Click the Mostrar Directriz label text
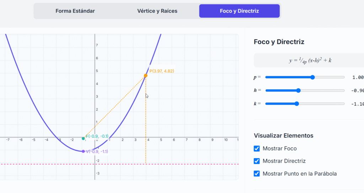This screenshot has height=193, width=364. [x=284, y=161]
